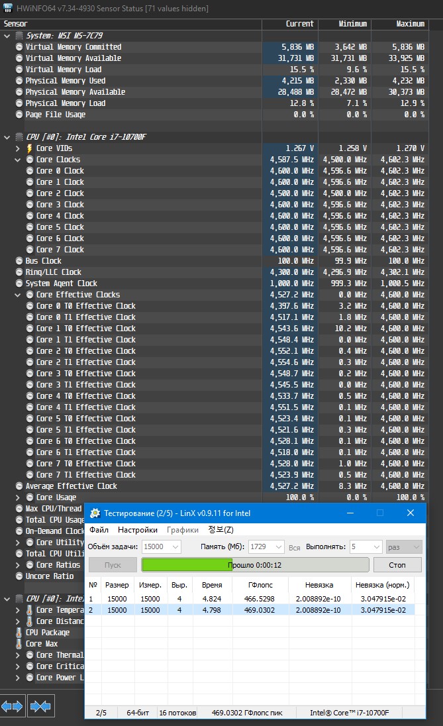Image resolution: width=443 pixels, height=726 pixels.
Task: Click the icon next to Max CPU/Thread Usage
Action: tap(19, 508)
